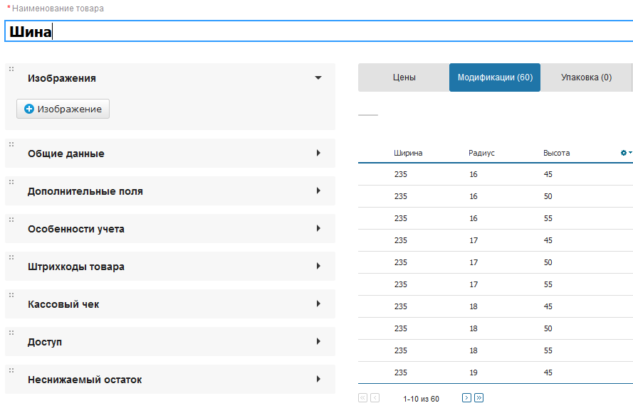Image resolution: width=633 pixels, height=413 pixels.
Task: Open the Упаковка (0) tab
Action: click(x=586, y=77)
